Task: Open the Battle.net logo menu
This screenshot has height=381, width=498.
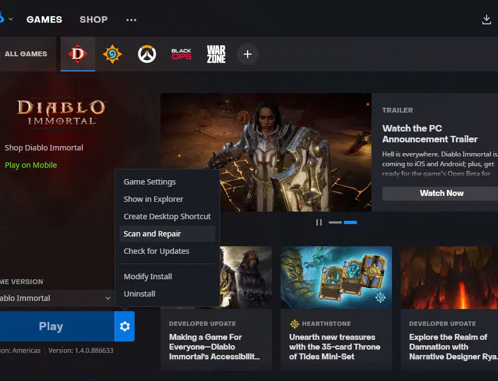Action: pos(6,18)
